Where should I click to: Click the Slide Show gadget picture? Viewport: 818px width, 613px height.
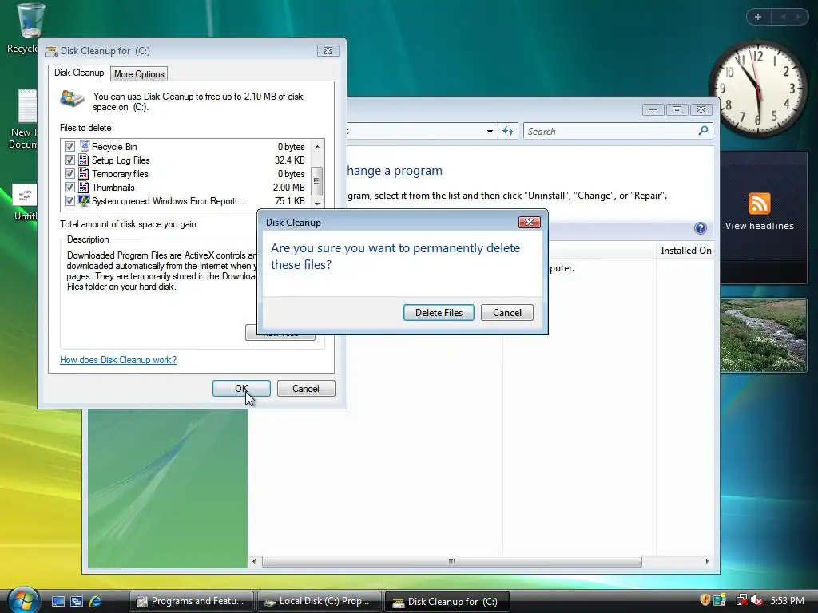coord(763,335)
